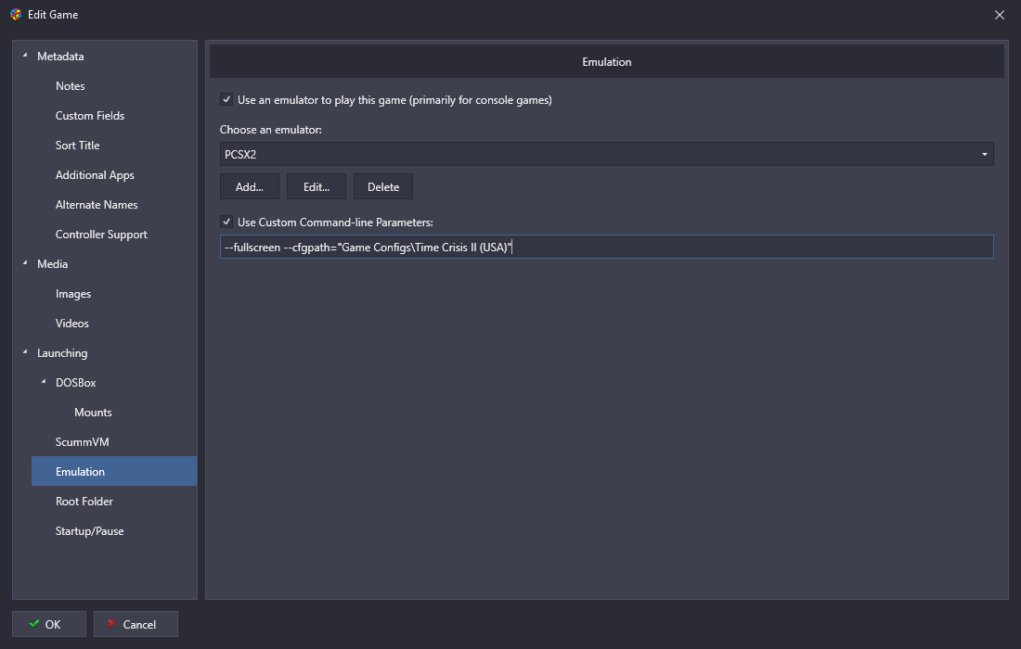This screenshot has height=649, width=1021.
Task: Open the PCSX2 emulator dropdown
Action: [606, 154]
